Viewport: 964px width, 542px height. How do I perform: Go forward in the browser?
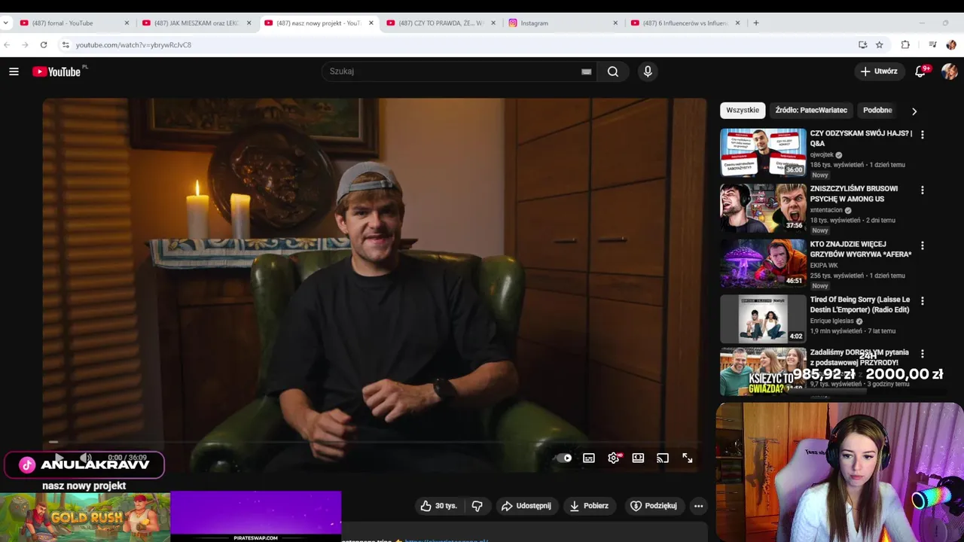point(25,45)
